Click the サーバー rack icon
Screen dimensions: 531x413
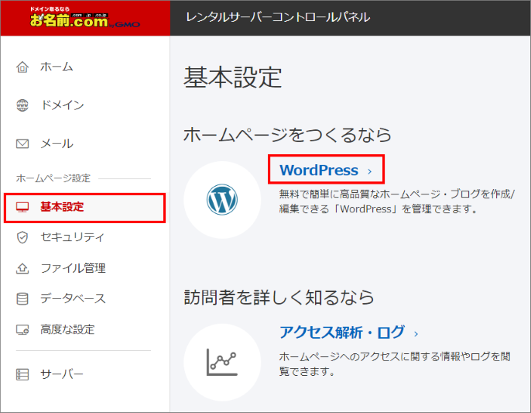(x=22, y=374)
